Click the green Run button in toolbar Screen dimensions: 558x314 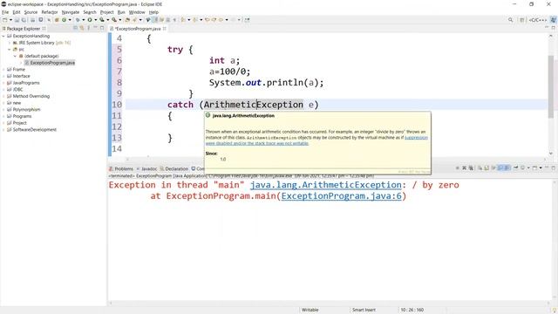[x=90, y=20]
